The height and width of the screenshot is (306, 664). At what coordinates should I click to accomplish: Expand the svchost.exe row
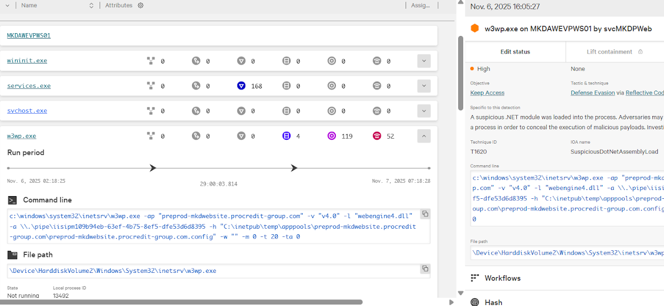pyautogui.click(x=424, y=110)
